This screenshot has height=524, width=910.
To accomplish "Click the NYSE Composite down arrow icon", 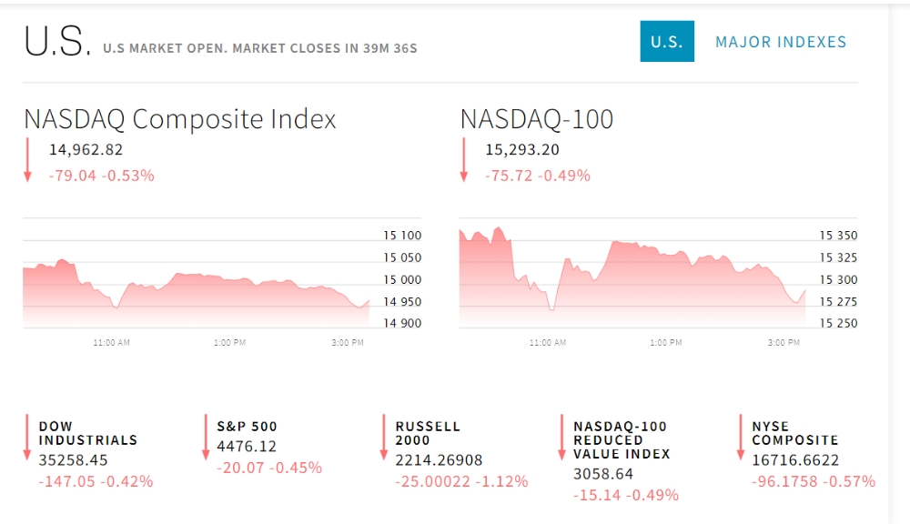I will point(740,437).
